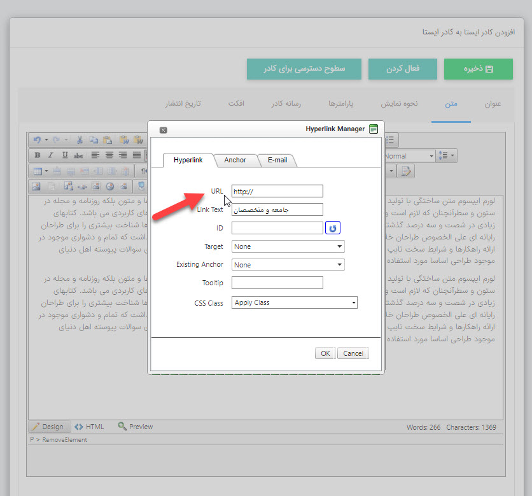Open the CSS Class Apply Class dropdown
The image size is (532, 496).
point(294,302)
